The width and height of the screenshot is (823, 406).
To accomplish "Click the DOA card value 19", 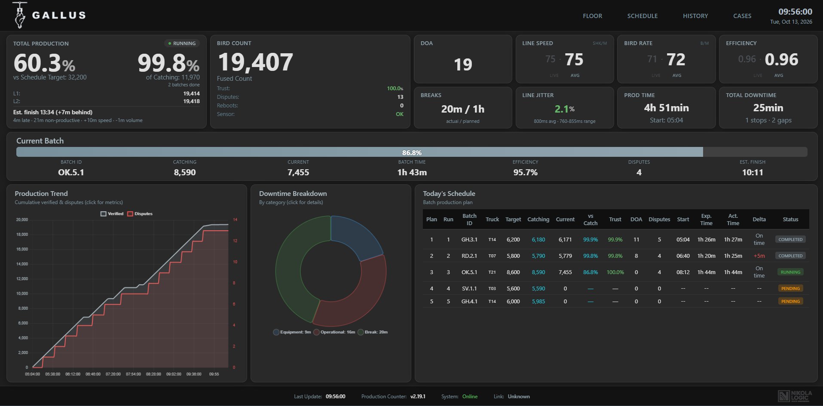I will (x=463, y=64).
